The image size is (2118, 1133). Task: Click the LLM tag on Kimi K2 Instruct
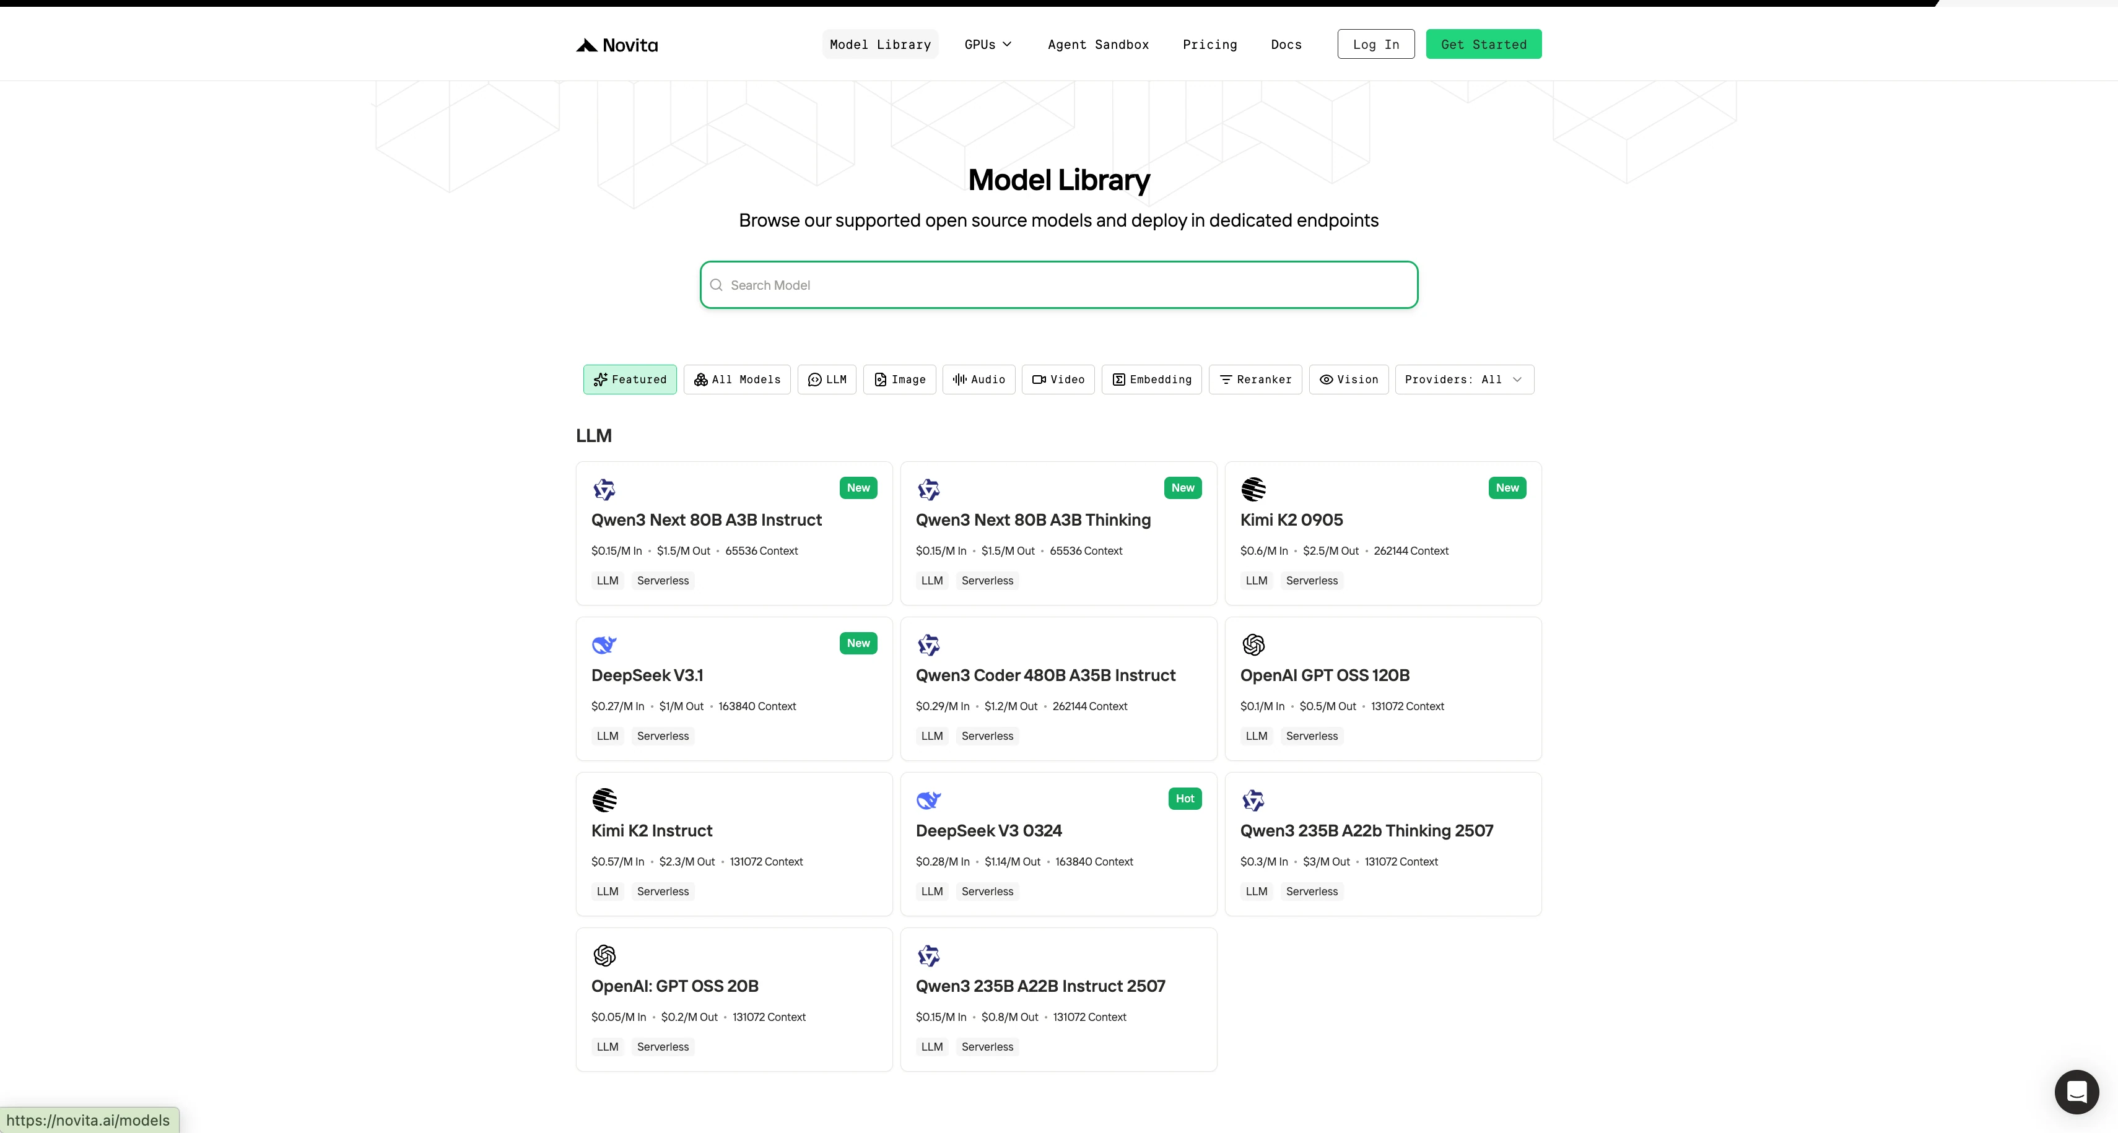pyautogui.click(x=608, y=892)
